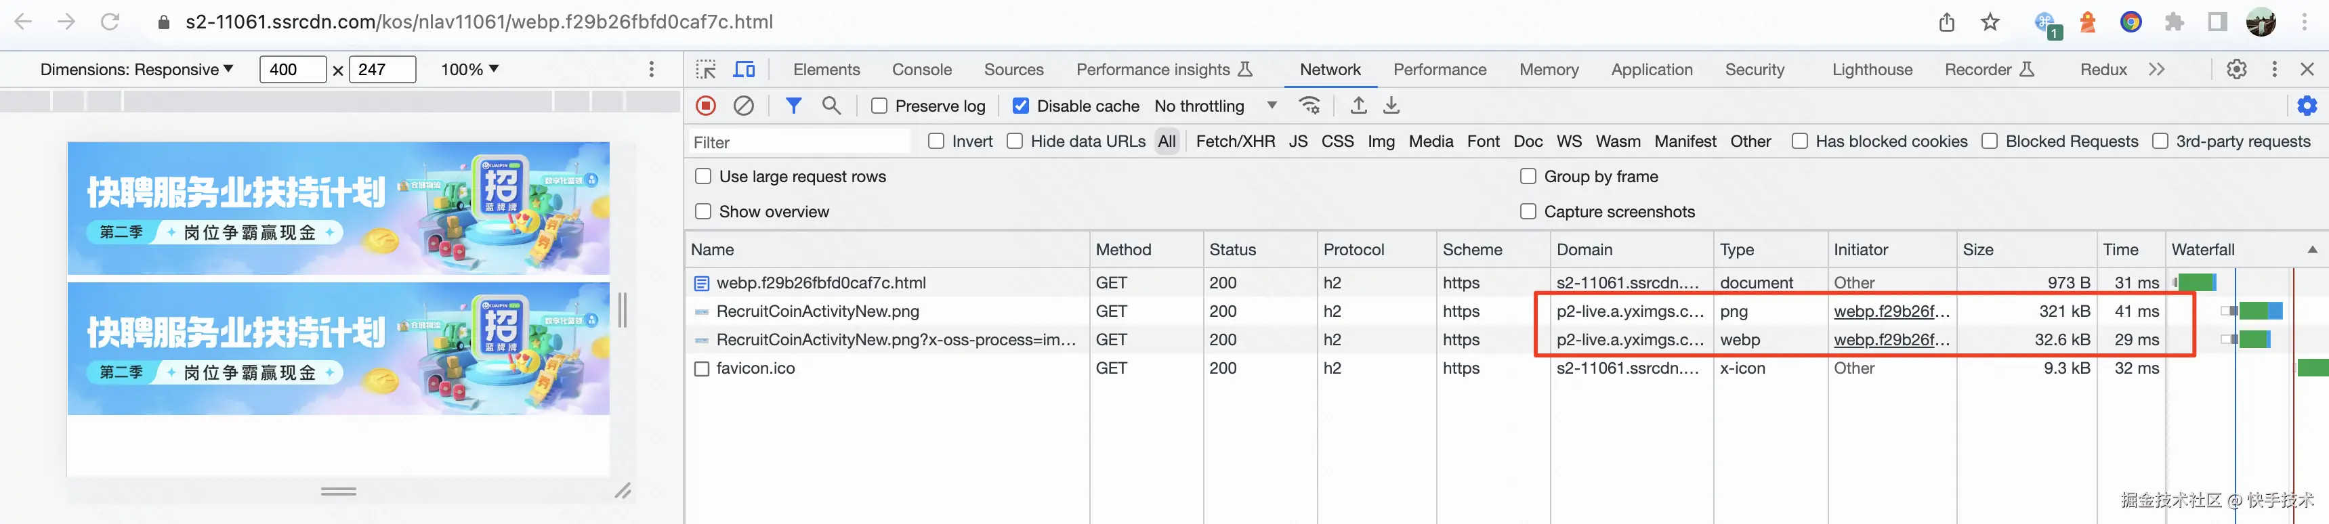
Task: Click the Import HAR file upload icon
Action: (1358, 106)
